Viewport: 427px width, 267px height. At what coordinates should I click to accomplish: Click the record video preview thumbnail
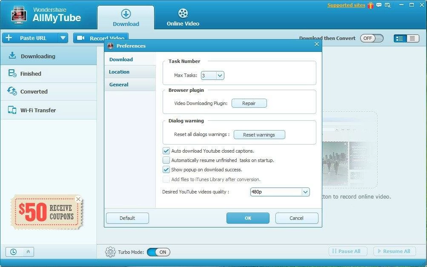pyautogui.click(x=350, y=150)
